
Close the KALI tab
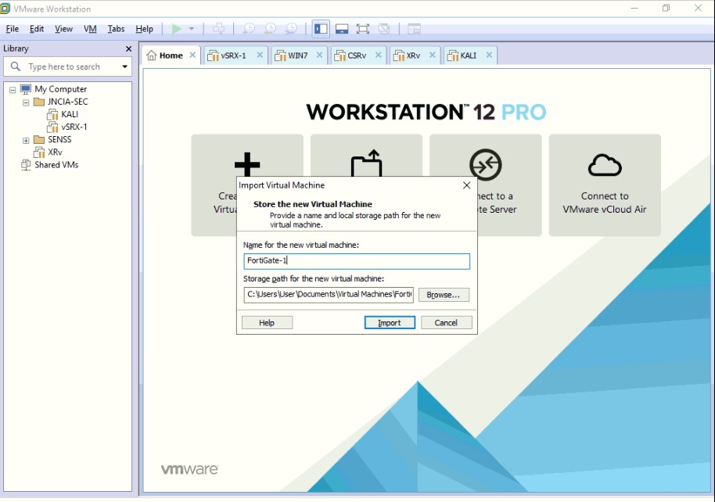tap(489, 55)
